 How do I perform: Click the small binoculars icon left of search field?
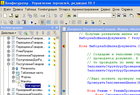[74, 16]
